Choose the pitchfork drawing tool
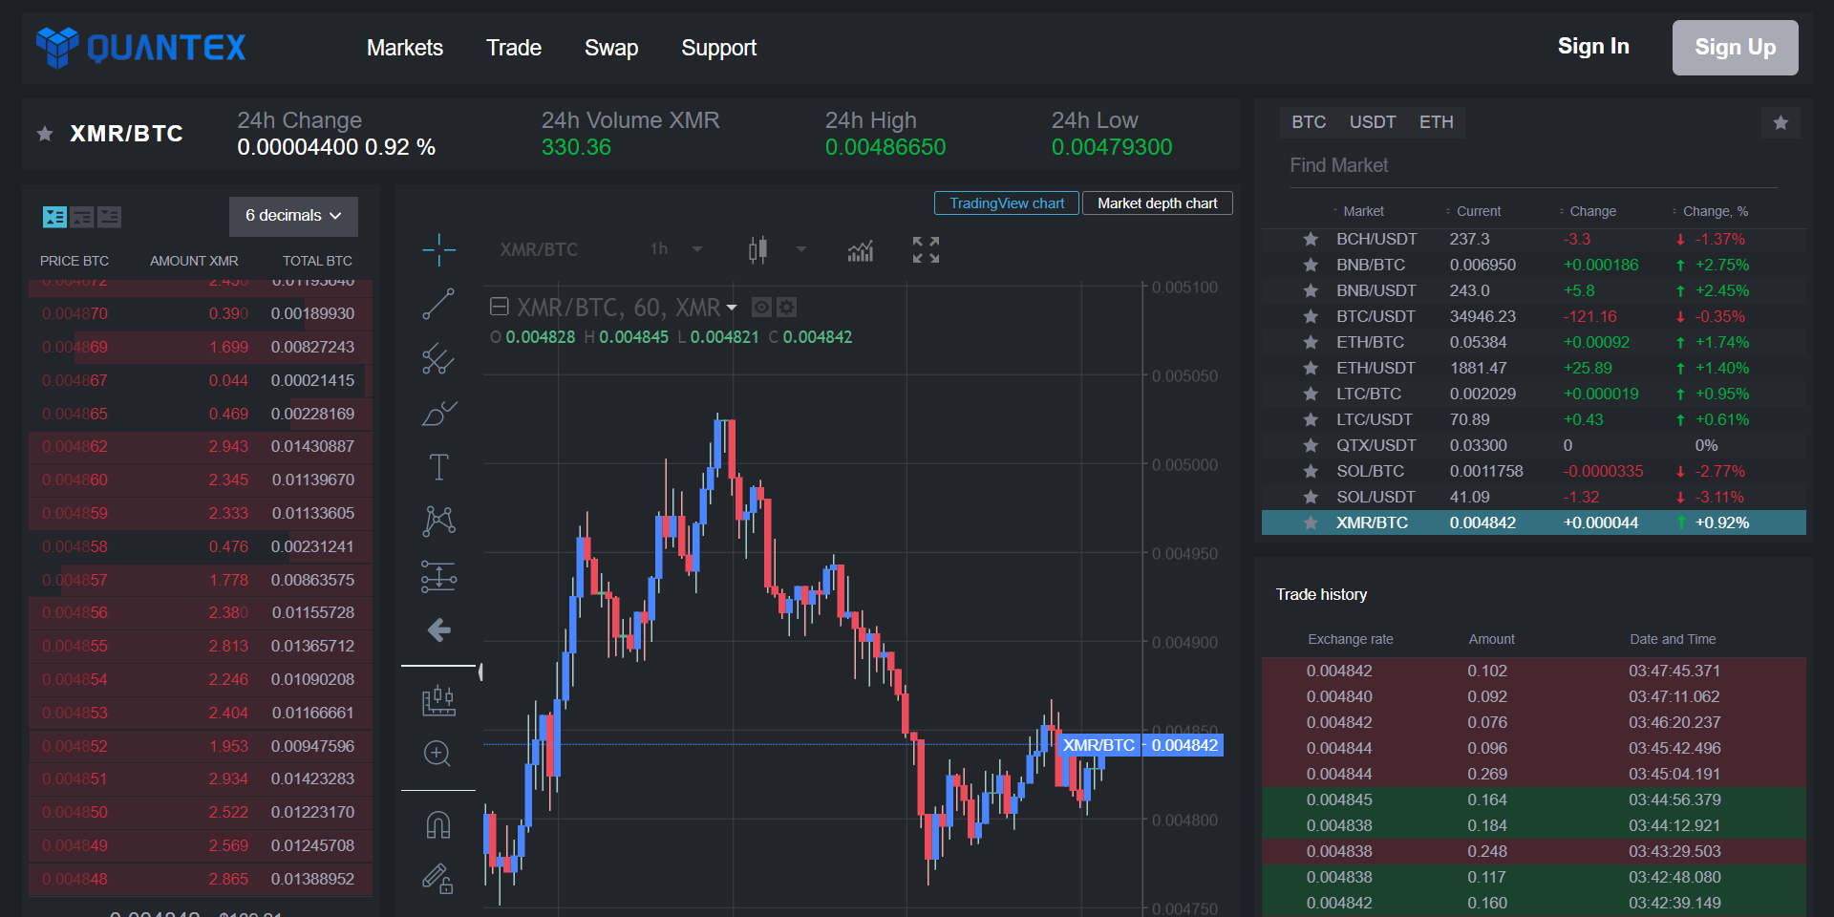 438,359
